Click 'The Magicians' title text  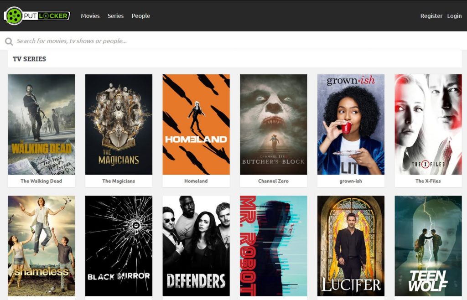119,181
